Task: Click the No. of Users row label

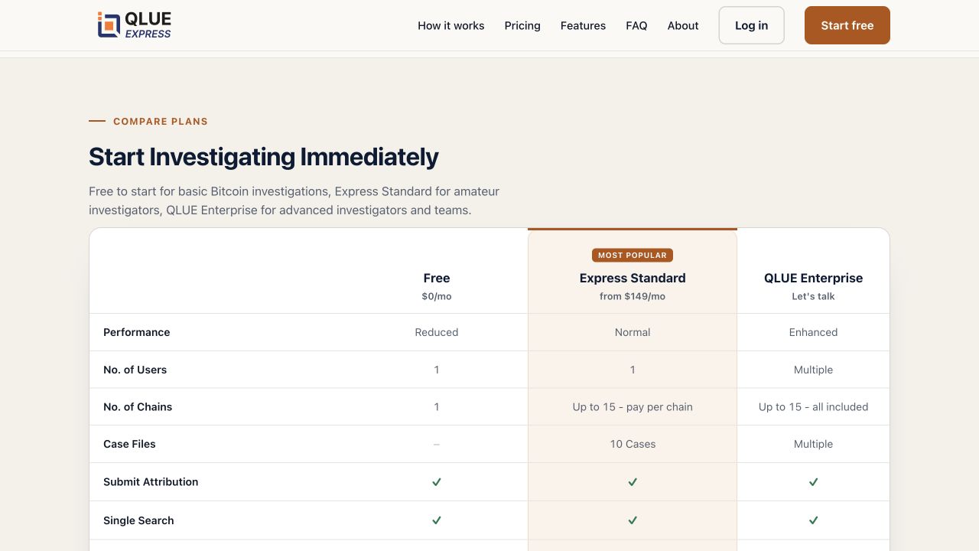Action: pos(135,370)
